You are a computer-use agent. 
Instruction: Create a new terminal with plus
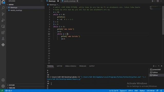(x=153, y=66)
